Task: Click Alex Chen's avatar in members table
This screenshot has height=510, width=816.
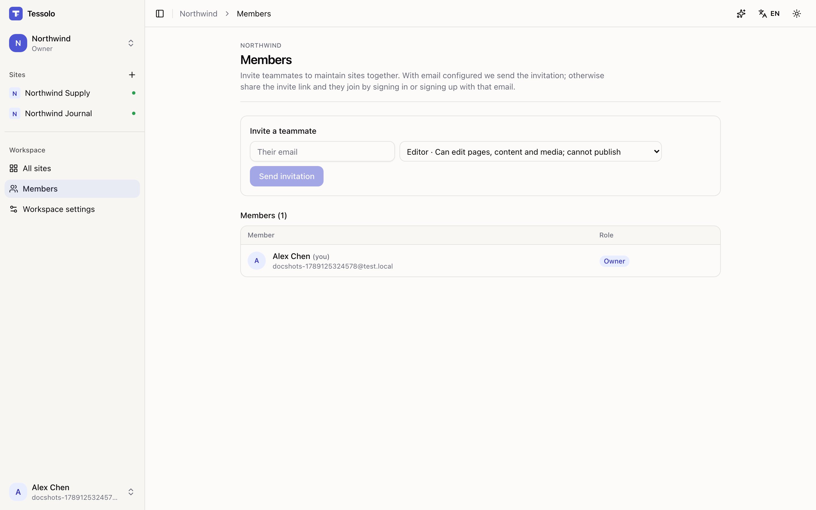Action: coord(257,261)
